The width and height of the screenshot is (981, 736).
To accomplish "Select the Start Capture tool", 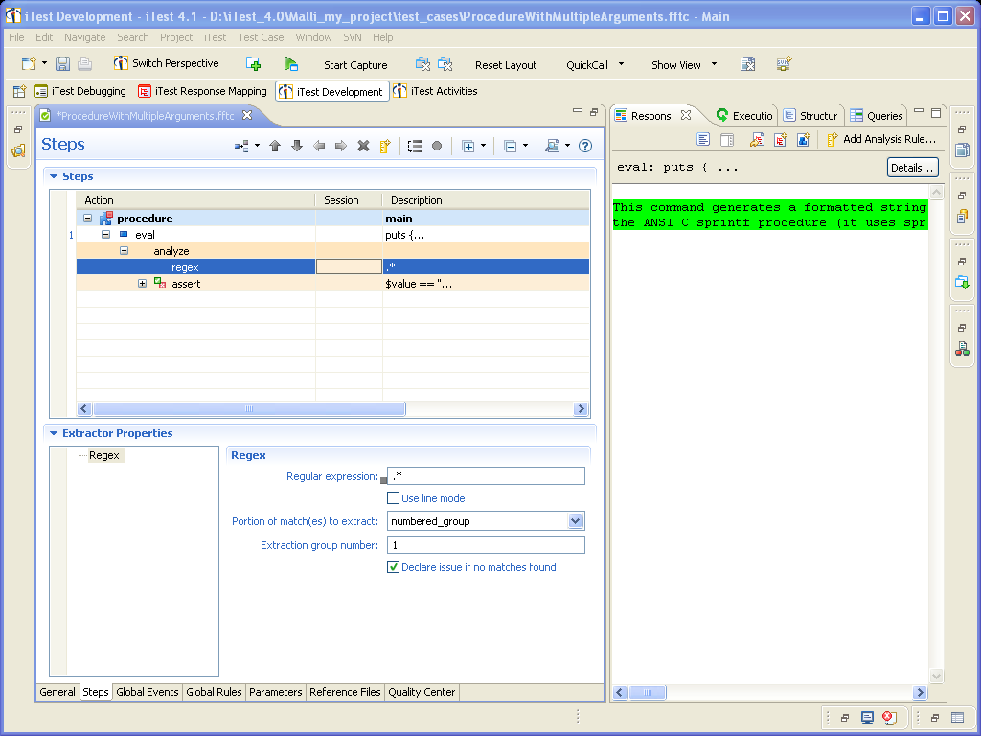I will [354, 64].
